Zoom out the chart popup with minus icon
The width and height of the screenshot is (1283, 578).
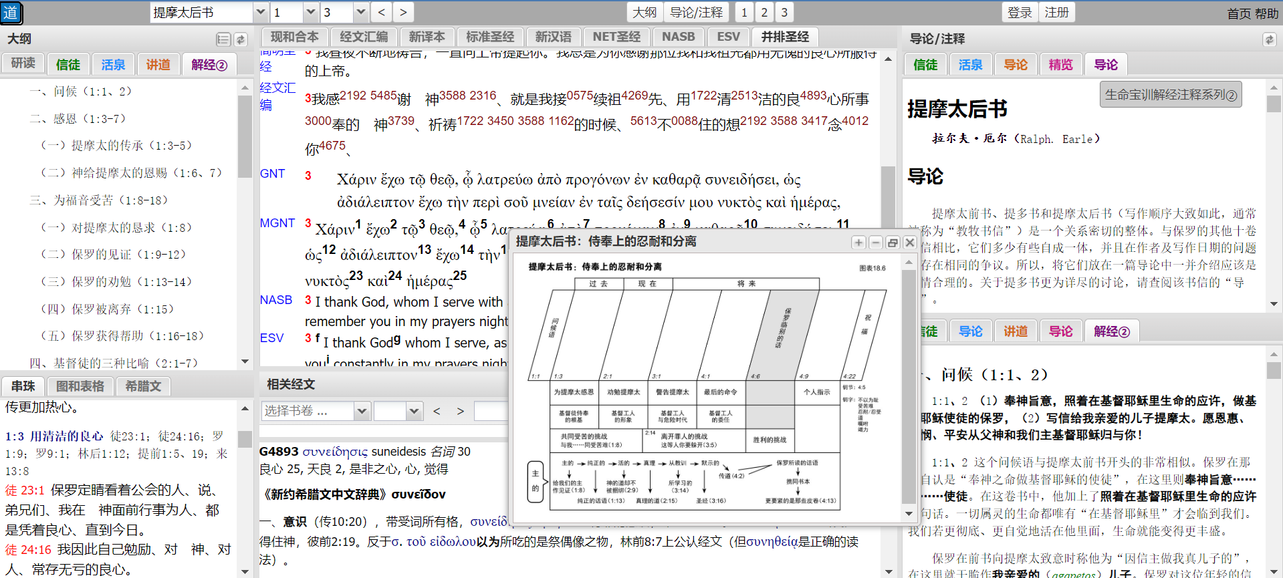(x=875, y=243)
